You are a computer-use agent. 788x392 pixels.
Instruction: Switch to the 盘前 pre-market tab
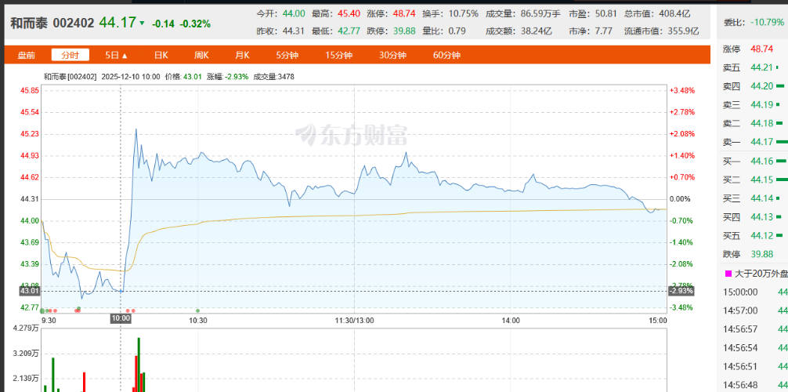pos(26,56)
